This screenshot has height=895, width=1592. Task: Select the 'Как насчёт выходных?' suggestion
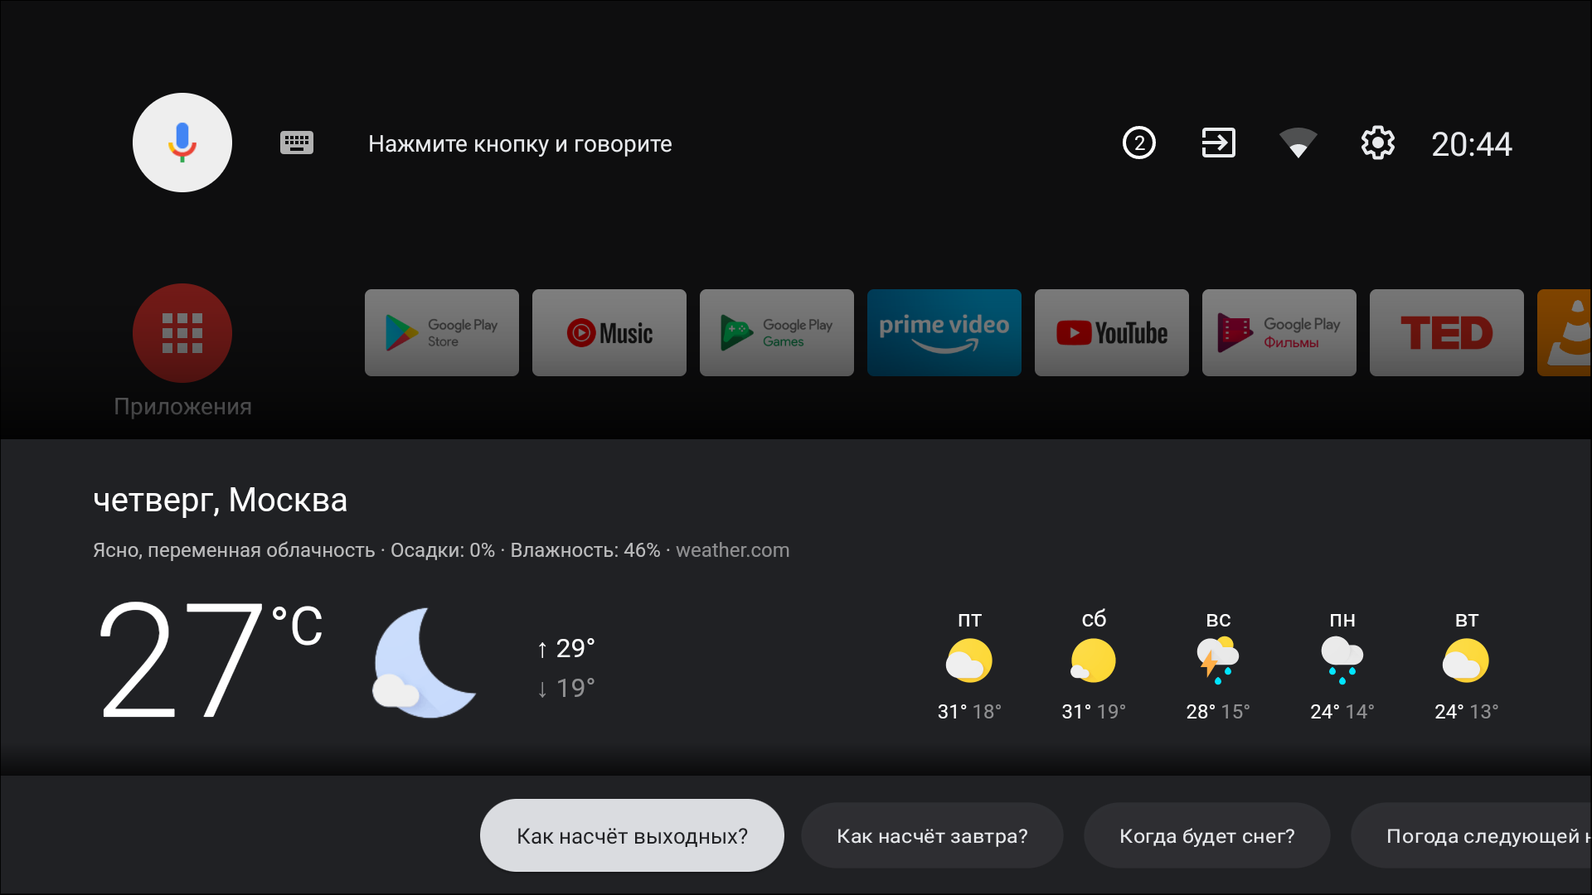pos(632,835)
